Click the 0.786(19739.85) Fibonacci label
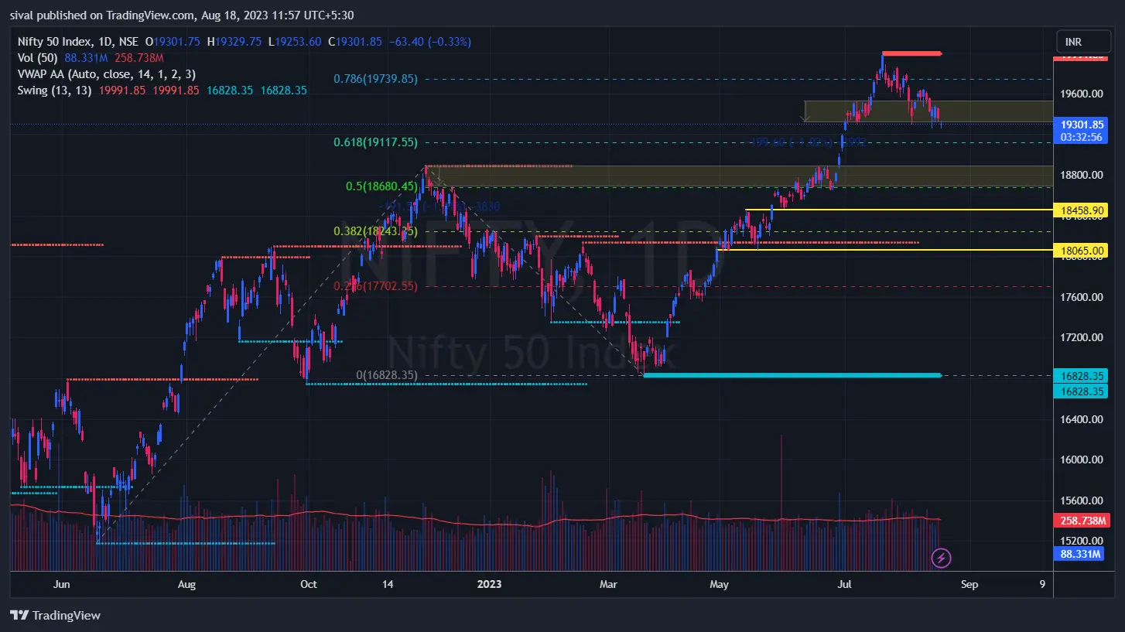The width and height of the screenshot is (1125, 632). pos(375,79)
